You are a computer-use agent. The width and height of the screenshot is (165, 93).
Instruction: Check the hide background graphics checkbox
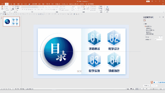point(145,34)
